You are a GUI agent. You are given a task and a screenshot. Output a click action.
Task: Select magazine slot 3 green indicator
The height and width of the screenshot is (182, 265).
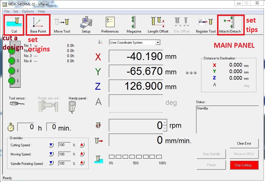pyautogui.click(x=12, y=61)
